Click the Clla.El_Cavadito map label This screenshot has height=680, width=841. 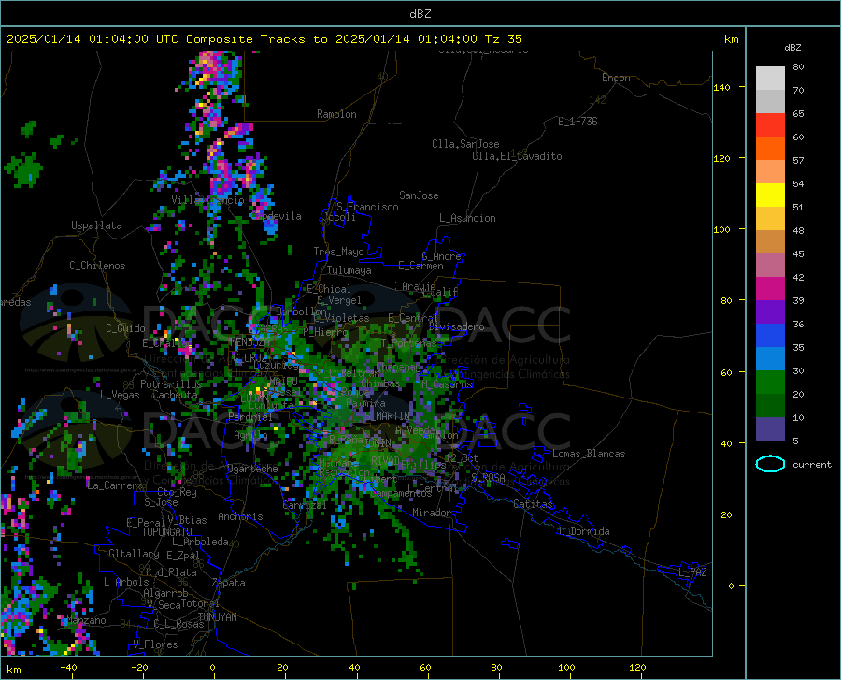pyautogui.click(x=517, y=156)
